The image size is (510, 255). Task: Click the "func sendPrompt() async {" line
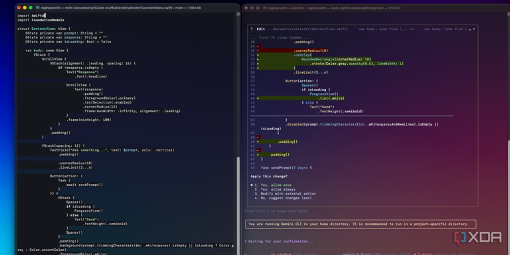pyautogui.click(x=286, y=167)
